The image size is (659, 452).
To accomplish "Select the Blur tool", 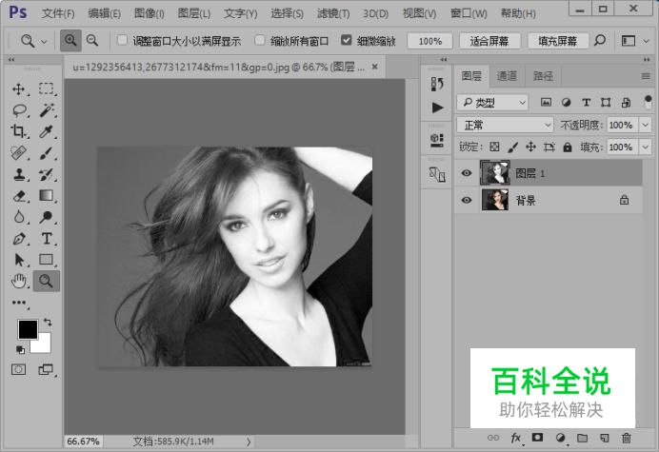I will [x=18, y=217].
